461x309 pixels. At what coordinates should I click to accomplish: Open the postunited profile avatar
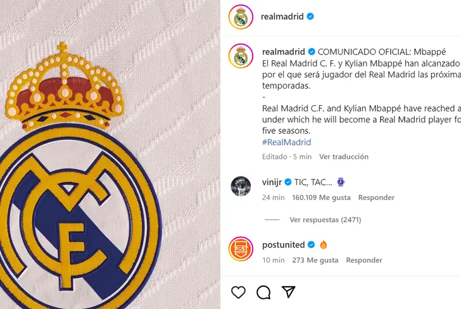(x=241, y=249)
